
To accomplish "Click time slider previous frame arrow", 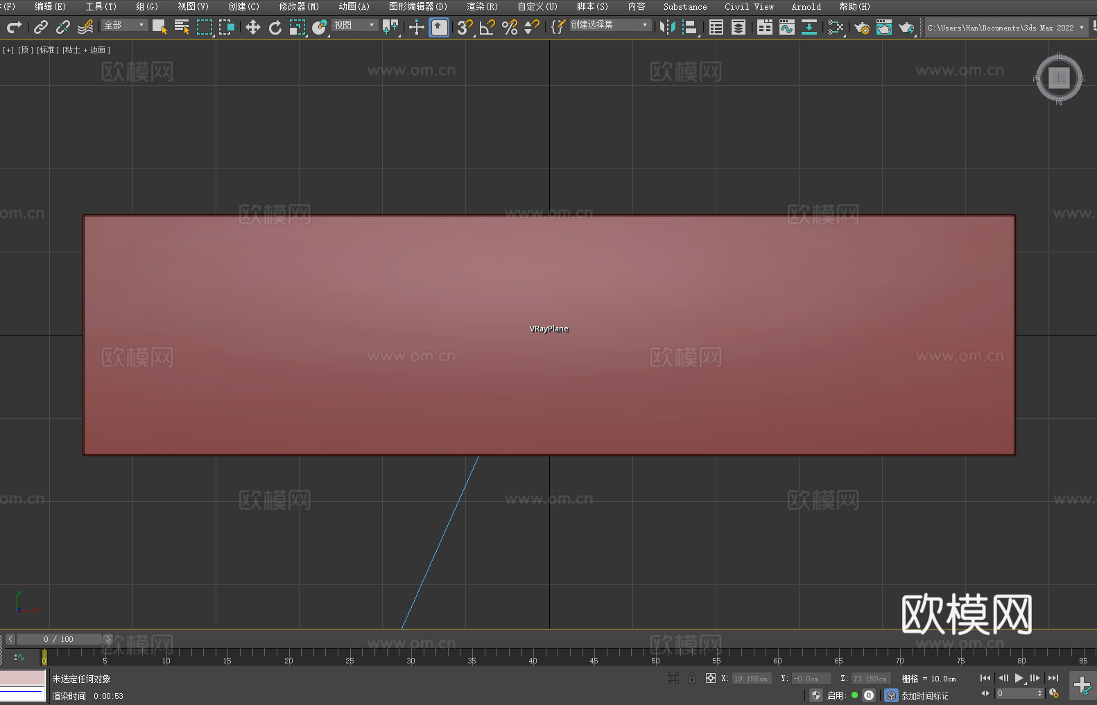I will pos(10,639).
